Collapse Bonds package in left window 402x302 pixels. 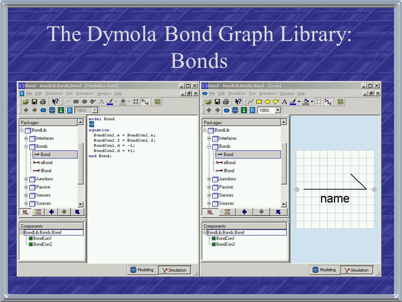pyautogui.click(x=26, y=147)
